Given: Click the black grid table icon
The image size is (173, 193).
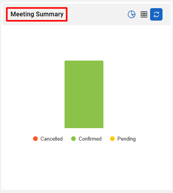Looking at the screenshot, I should 144,14.
